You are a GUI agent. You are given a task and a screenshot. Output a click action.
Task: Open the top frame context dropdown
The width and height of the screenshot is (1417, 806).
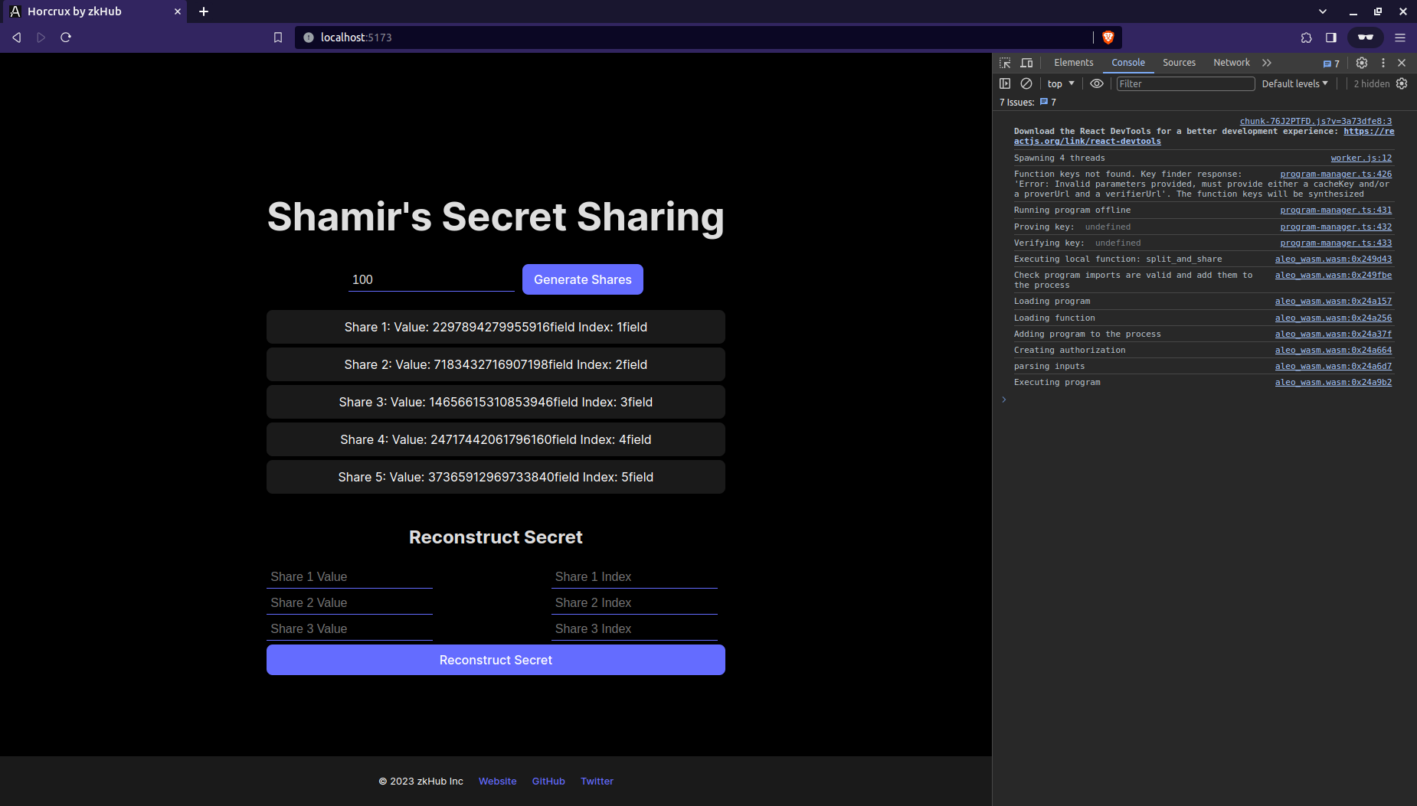[x=1059, y=83]
